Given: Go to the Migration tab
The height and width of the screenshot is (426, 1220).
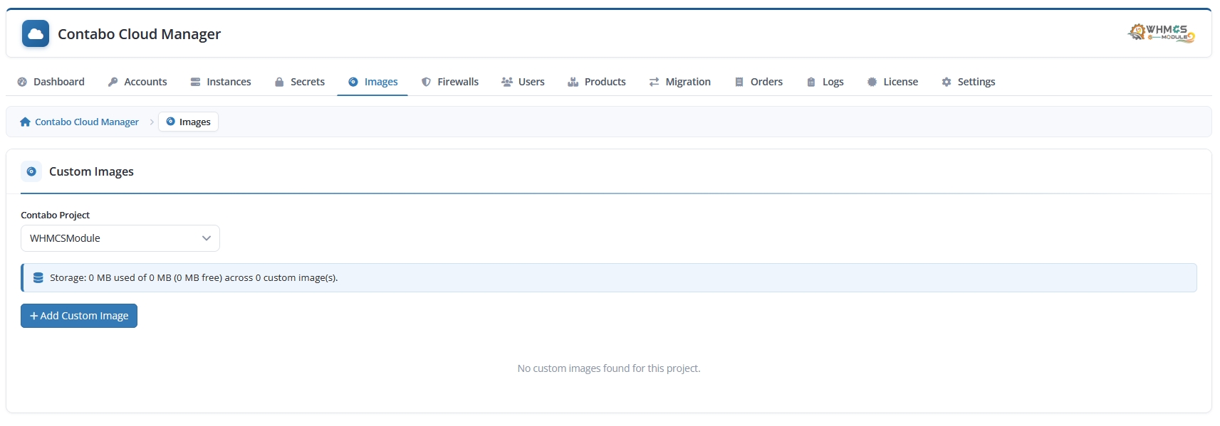Looking at the screenshot, I should click(680, 82).
